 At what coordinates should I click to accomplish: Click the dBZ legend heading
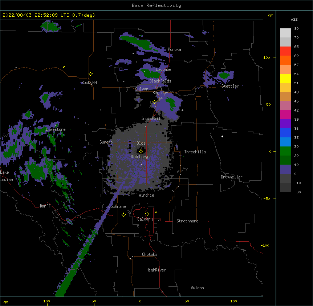coord(294,19)
